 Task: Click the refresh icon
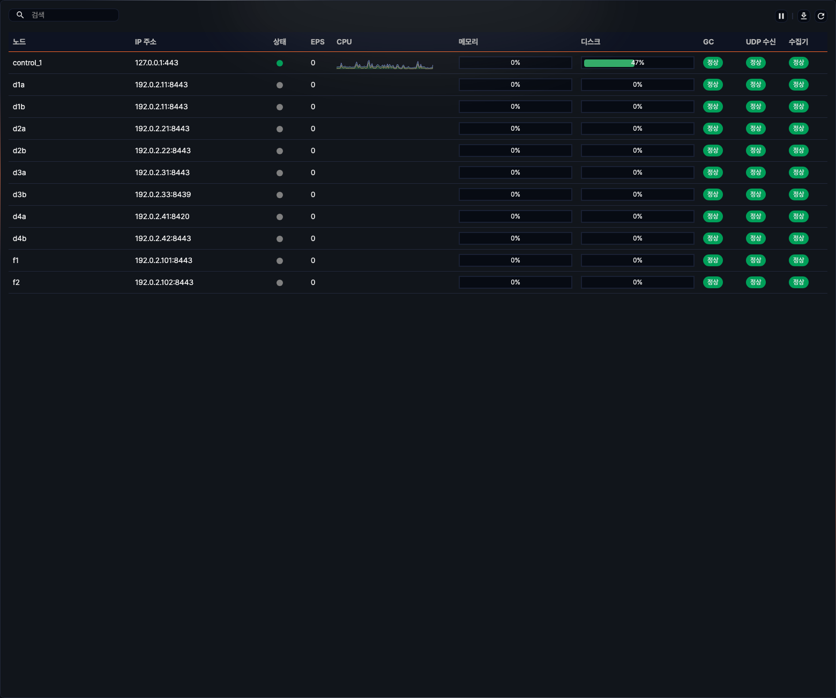click(x=820, y=16)
